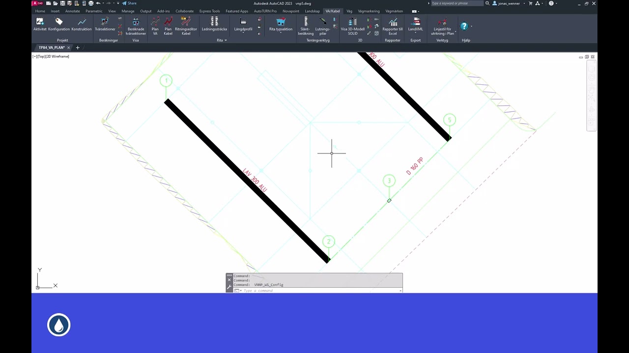Switch to the Insert ribbon tab
Screen dimensions: 629x353
tap(55, 11)
